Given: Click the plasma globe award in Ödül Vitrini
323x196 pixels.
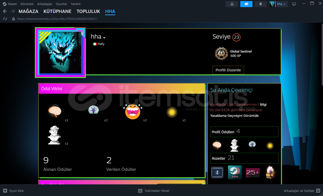Looking at the screenshot, I should pos(93,111).
